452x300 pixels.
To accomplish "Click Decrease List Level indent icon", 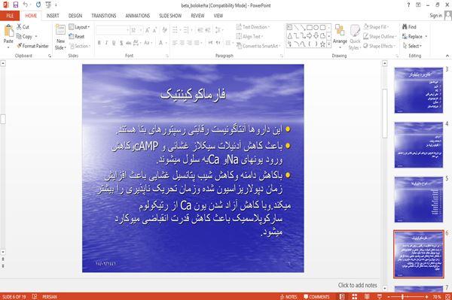I will coord(200,30).
